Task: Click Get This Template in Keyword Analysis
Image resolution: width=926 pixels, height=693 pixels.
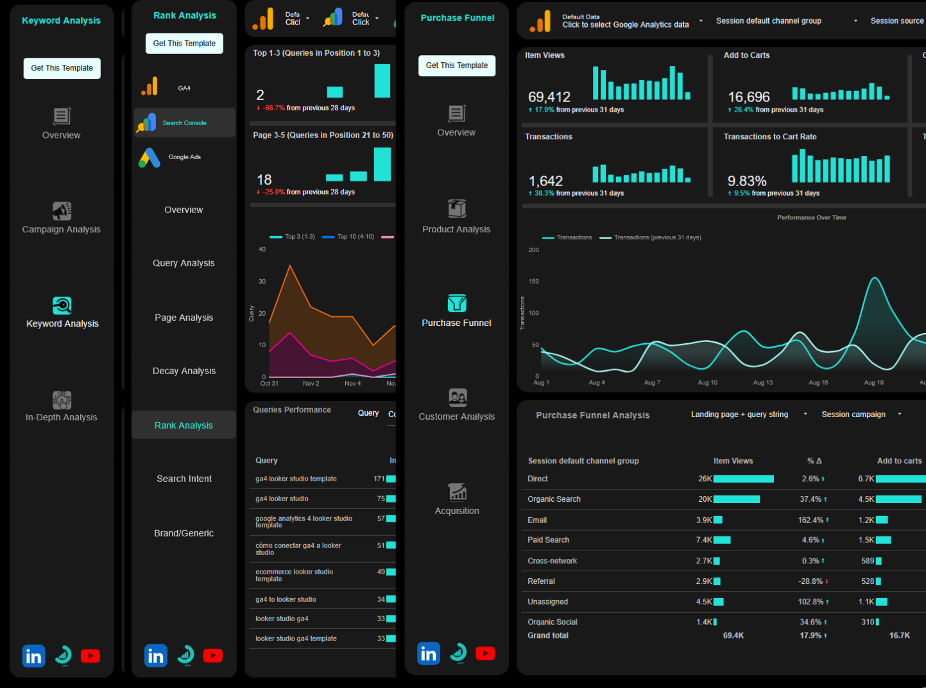Action: (62, 68)
